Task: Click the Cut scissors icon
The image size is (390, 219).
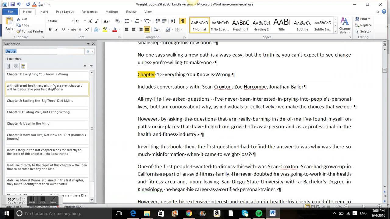Action: tap(19, 19)
